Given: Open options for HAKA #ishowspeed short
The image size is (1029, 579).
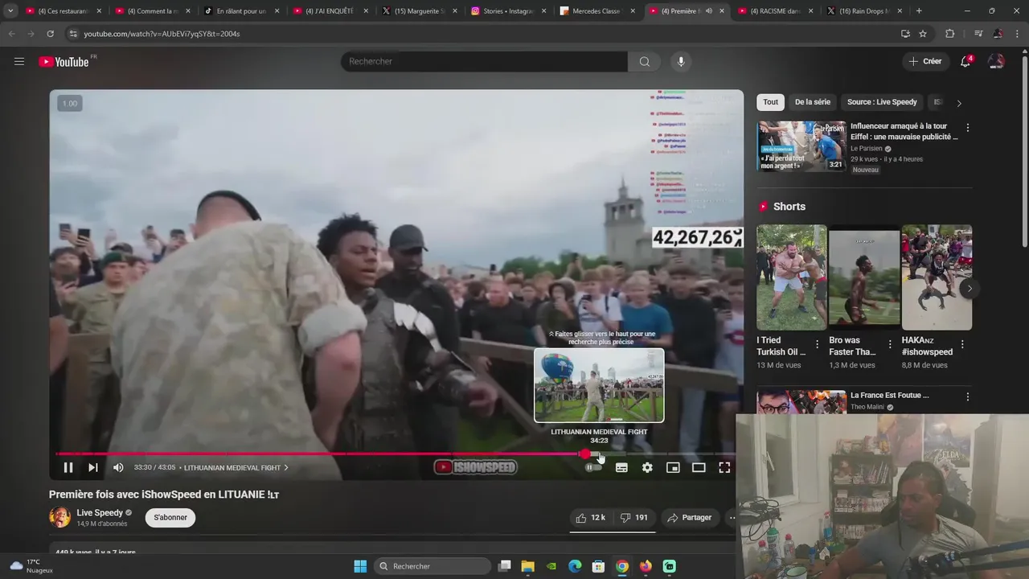Looking at the screenshot, I should coord(962,344).
